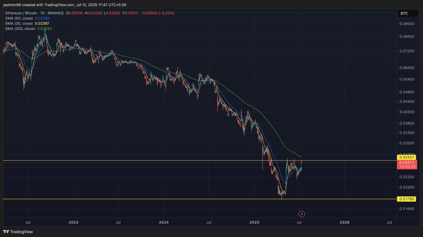423x237 pixels.
Task: Click the EMA 50 value 0.02360
Action: click(42, 18)
